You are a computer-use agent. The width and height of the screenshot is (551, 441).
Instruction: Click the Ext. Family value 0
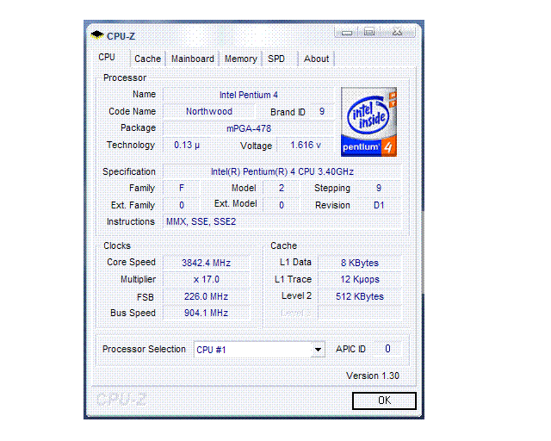pos(182,205)
